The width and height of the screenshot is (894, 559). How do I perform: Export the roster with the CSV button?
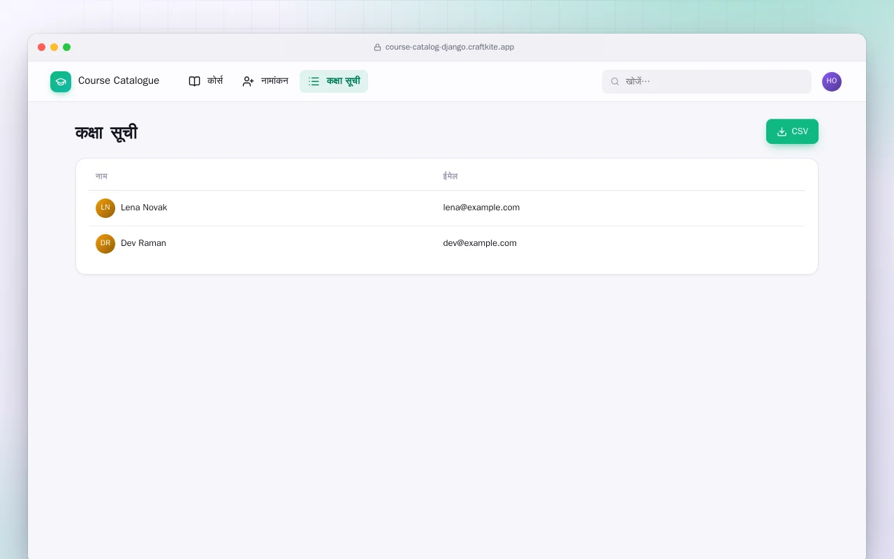(x=792, y=131)
